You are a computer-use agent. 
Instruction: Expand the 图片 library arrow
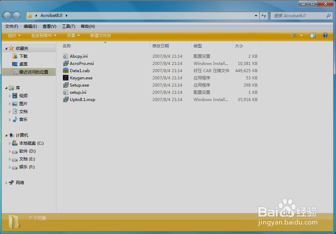pyautogui.click(x=10, y=104)
